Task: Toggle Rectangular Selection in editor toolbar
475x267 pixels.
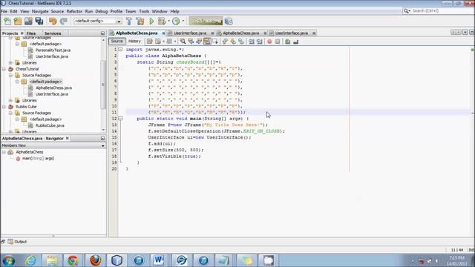Action: (215, 42)
